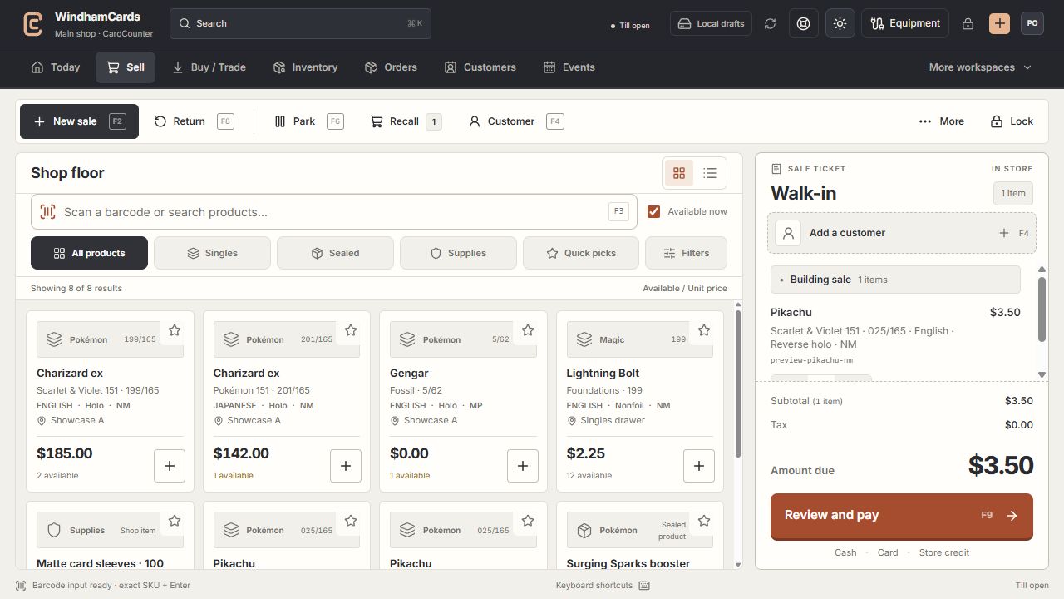Click the Cash payment option label
1064x599 pixels.
[x=845, y=552]
